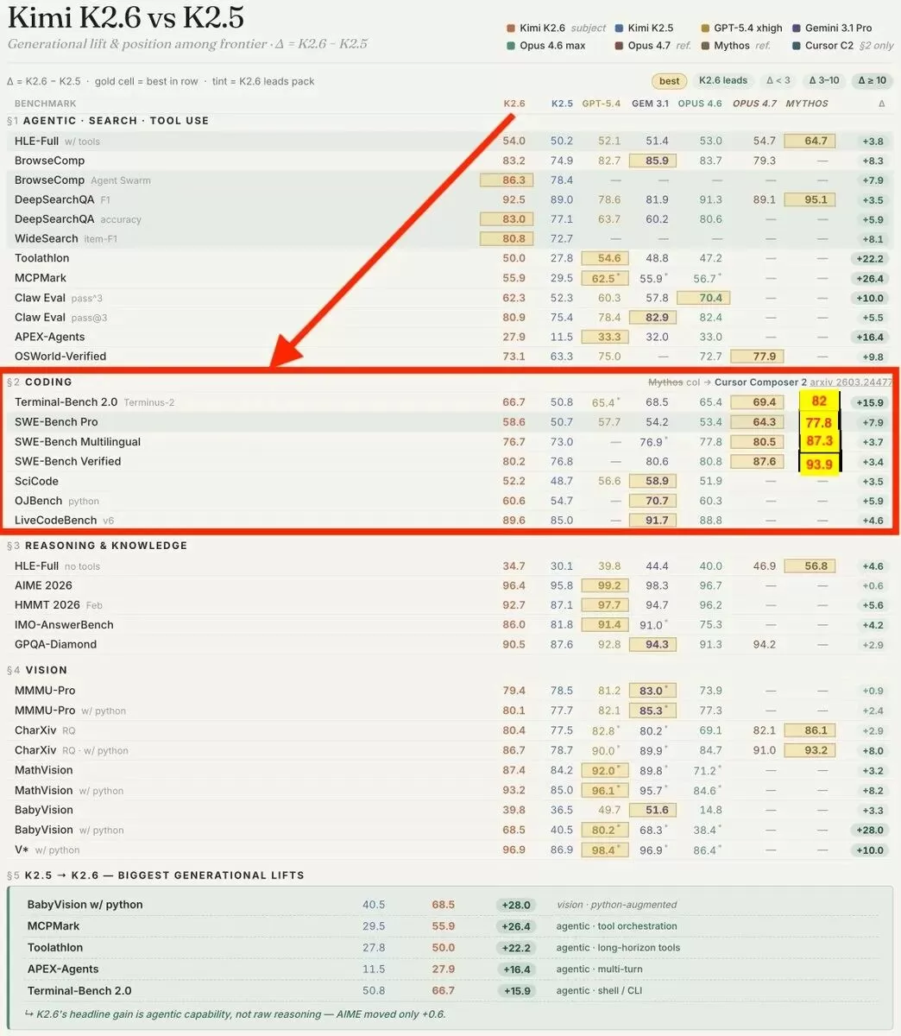Click the 'K2.6's headline gain' footnote
The width and height of the screenshot is (901, 1036).
click(x=235, y=1014)
